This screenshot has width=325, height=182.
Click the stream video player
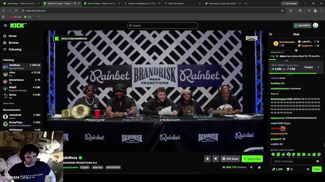(155, 91)
